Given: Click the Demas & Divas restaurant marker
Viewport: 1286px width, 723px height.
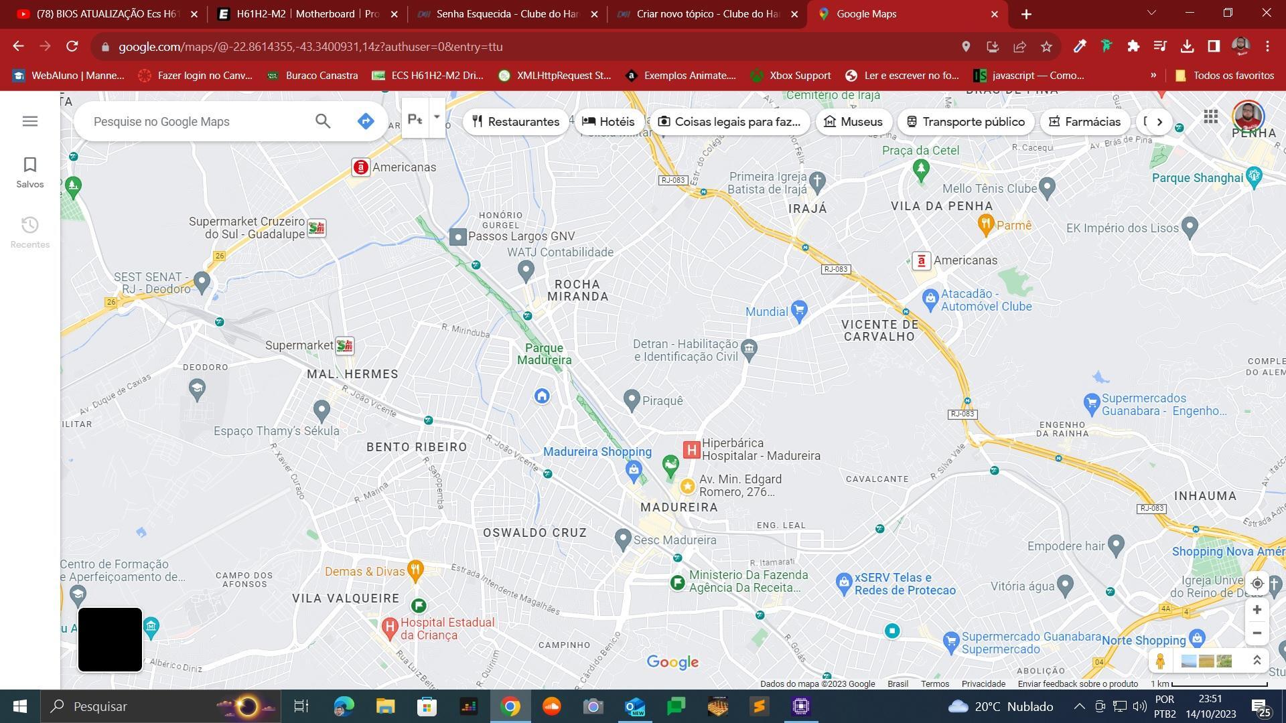Looking at the screenshot, I should 415,570.
